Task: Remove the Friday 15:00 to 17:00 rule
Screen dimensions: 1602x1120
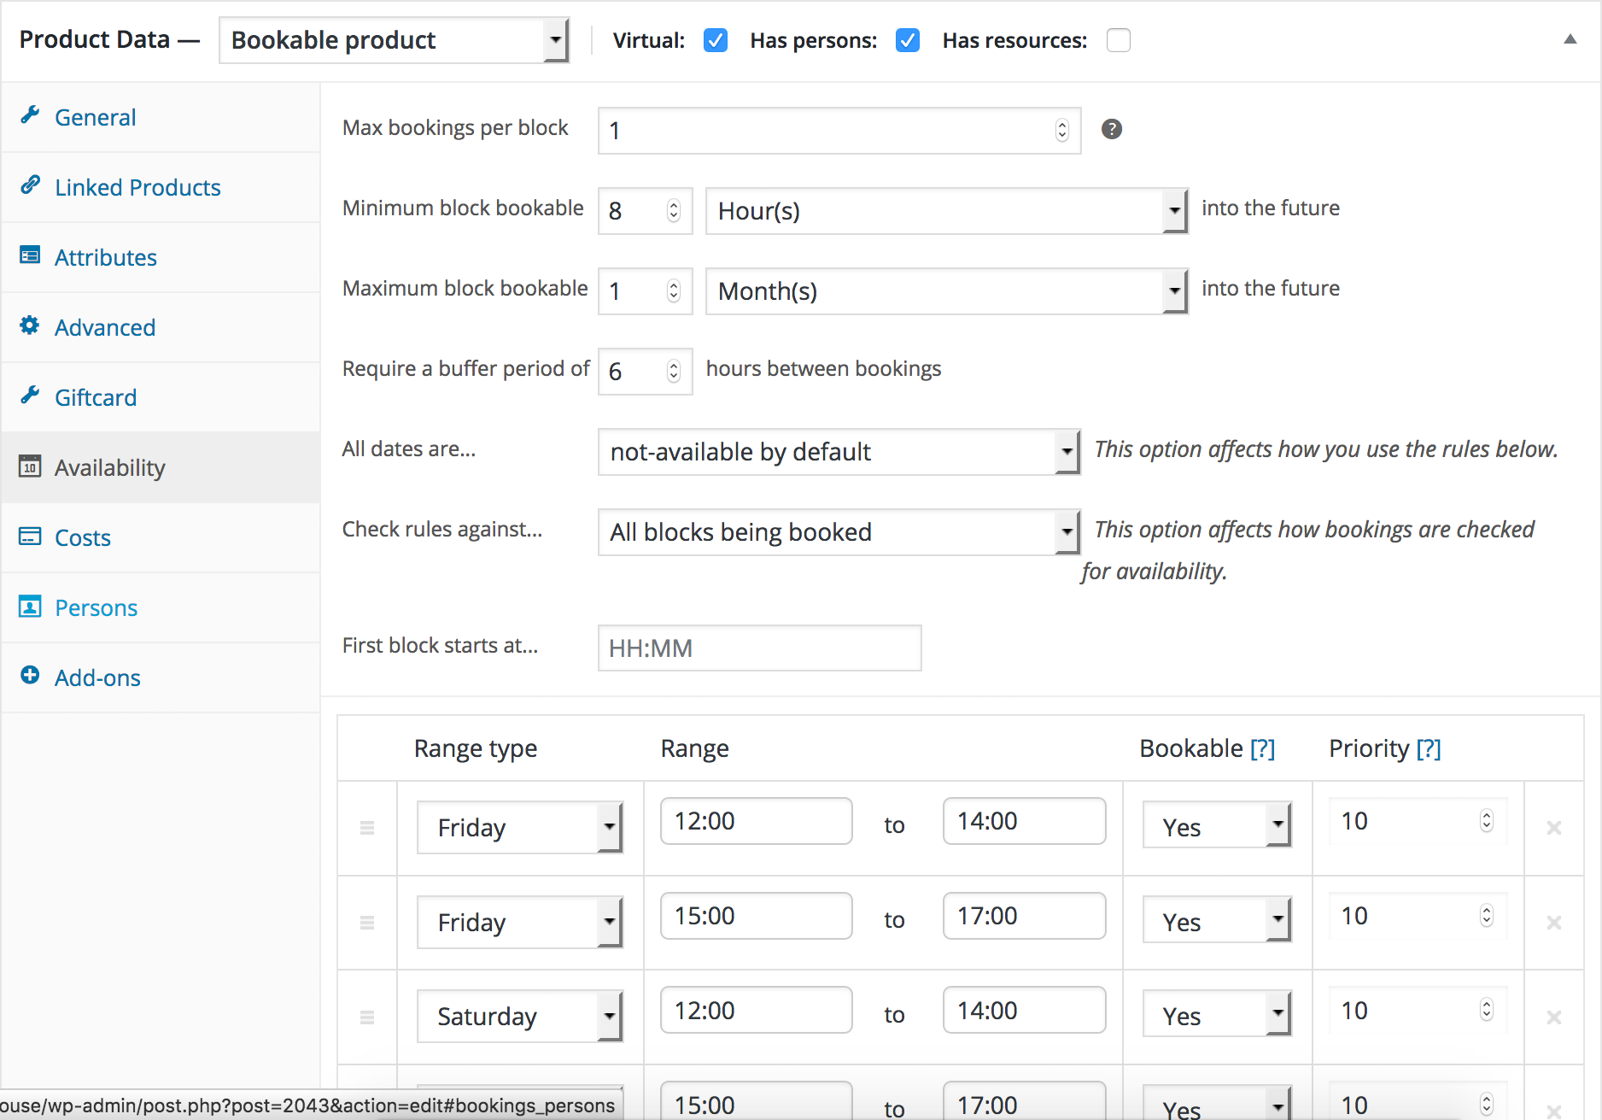Action: tap(1554, 923)
